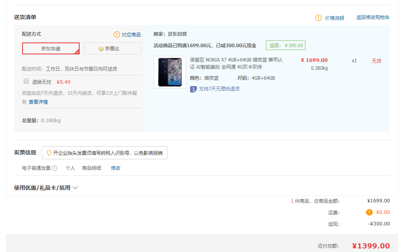Click the ¥1699.00 item price
Screen dimensions: 410x252
[x=314, y=60]
